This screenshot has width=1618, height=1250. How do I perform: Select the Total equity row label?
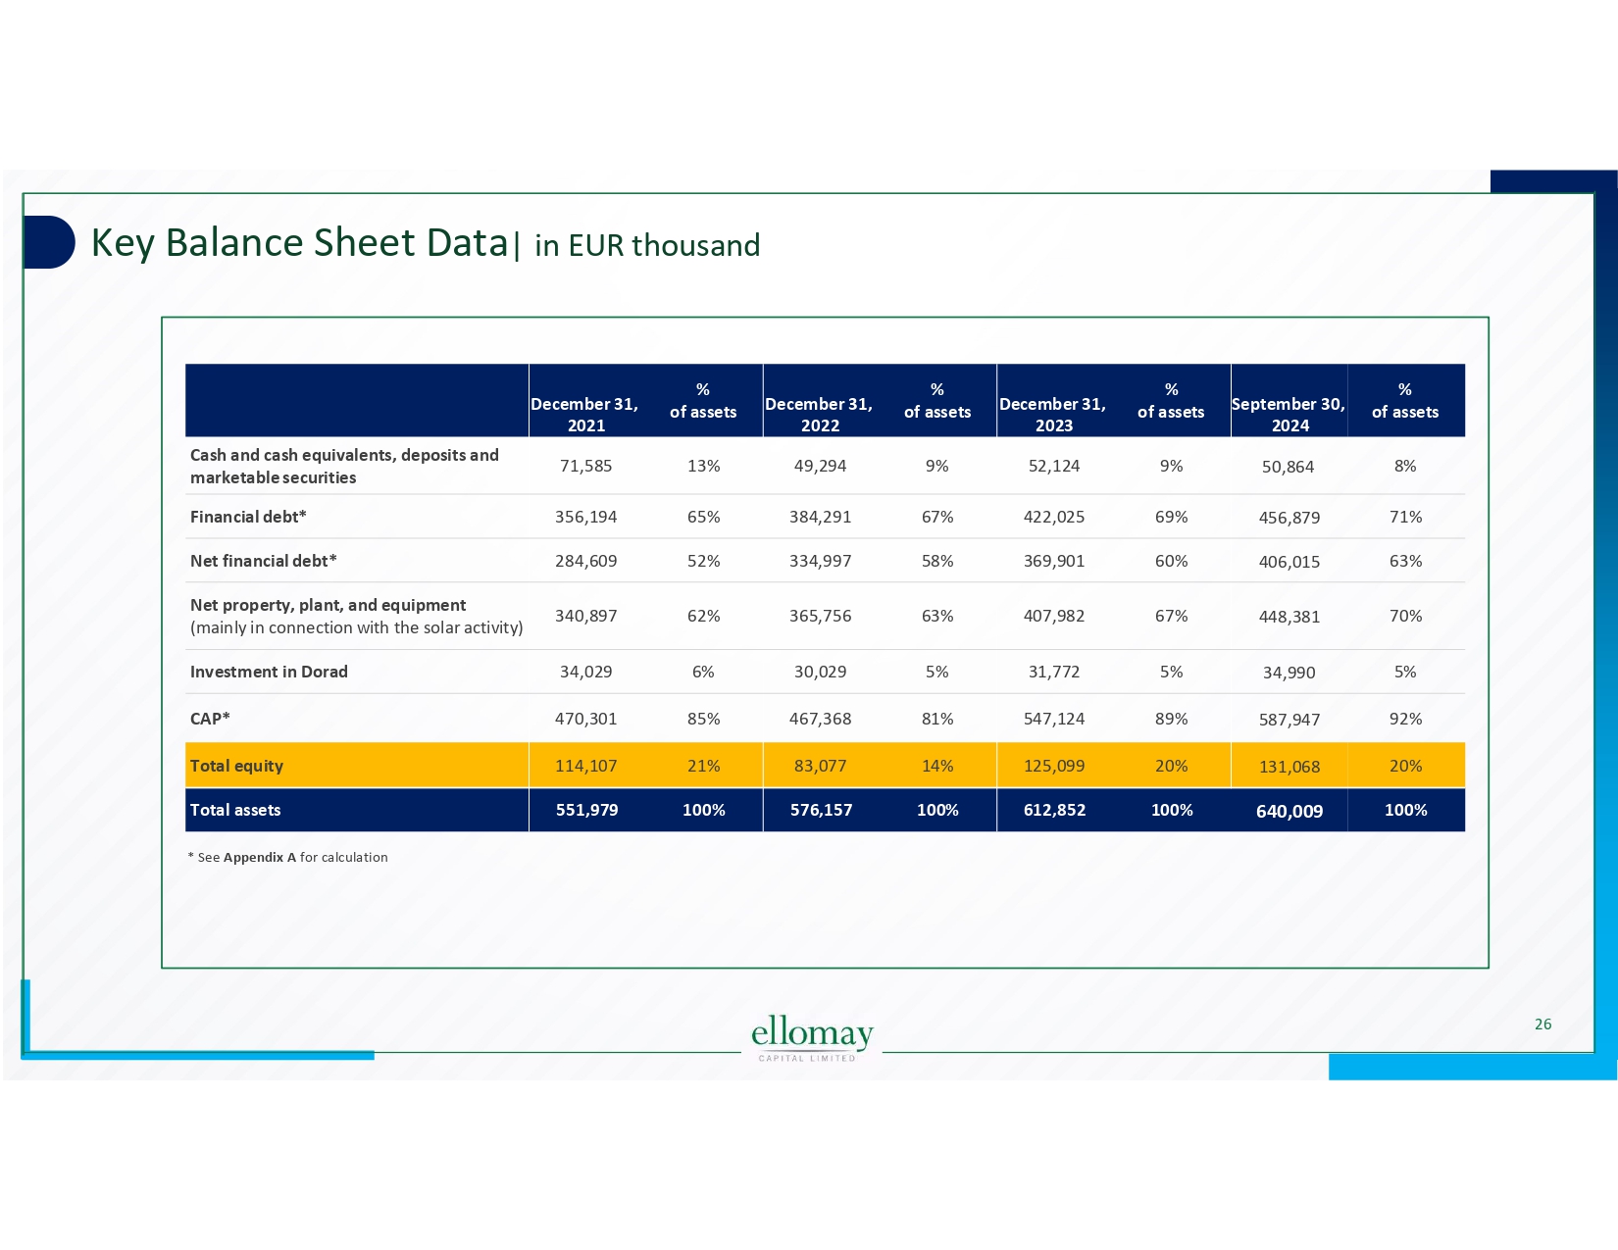tap(236, 767)
